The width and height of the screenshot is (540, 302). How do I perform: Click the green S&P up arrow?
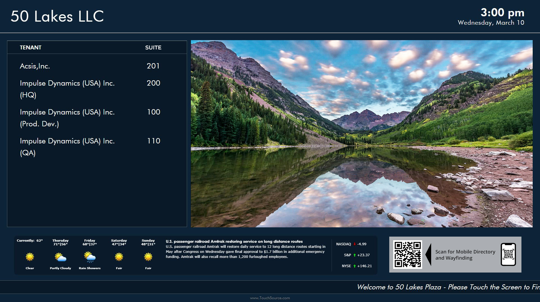[x=354, y=255]
